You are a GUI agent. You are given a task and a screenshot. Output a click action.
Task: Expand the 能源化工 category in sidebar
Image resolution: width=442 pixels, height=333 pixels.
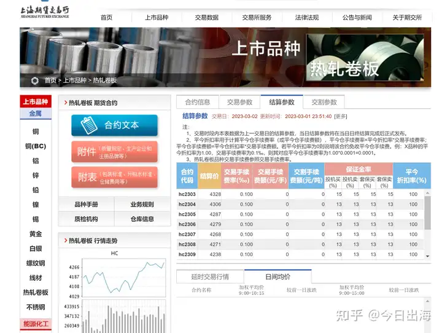click(x=36, y=324)
